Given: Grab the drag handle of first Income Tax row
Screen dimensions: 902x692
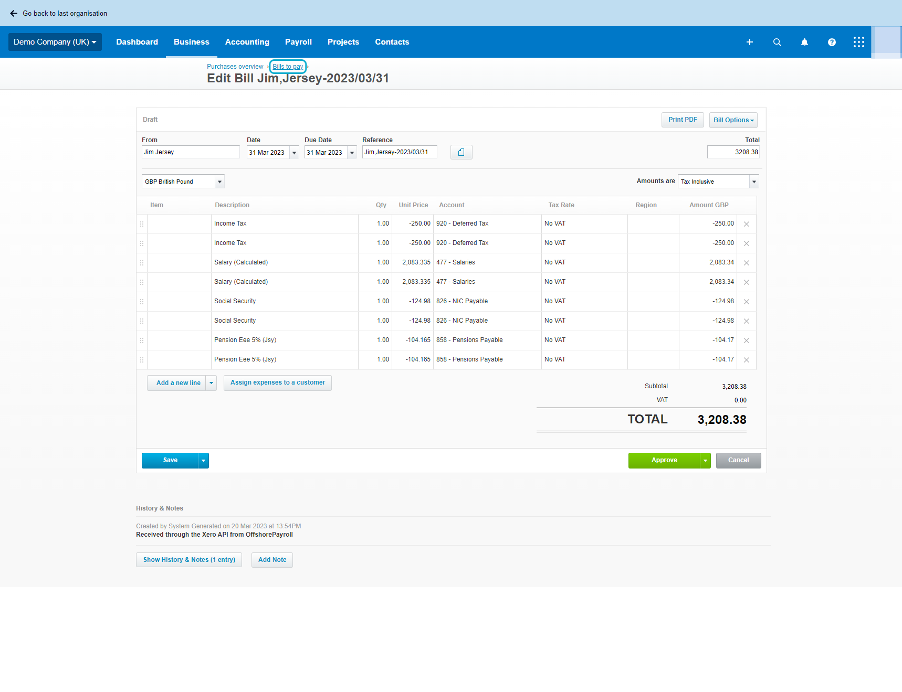Looking at the screenshot, I should coord(142,224).
